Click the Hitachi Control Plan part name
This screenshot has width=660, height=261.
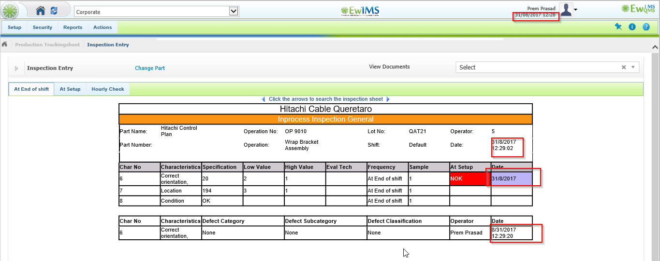coord(179,131)
